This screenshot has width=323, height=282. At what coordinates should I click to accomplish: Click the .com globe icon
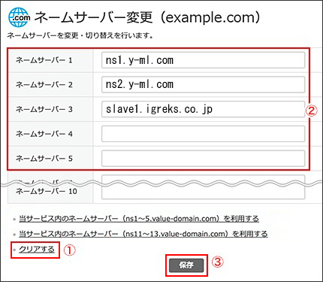[x=19, y=17]
